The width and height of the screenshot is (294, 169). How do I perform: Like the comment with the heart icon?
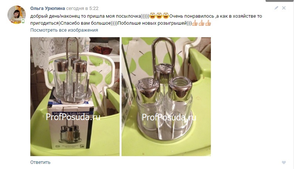pos(284,162)
